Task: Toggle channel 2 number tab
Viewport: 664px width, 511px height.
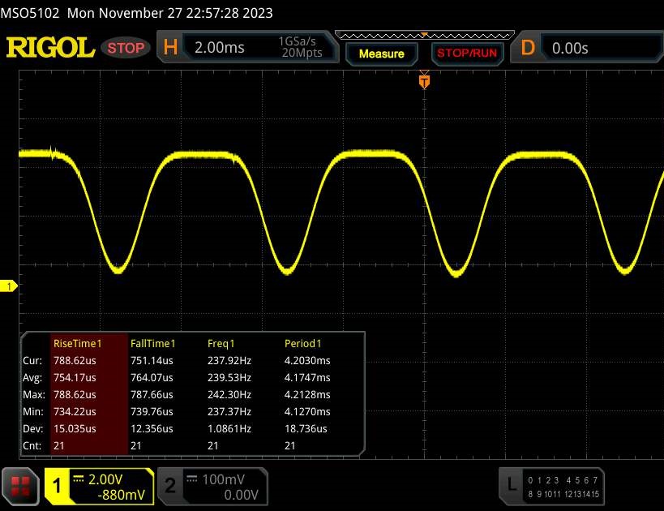Action: (x=169, y=486)
